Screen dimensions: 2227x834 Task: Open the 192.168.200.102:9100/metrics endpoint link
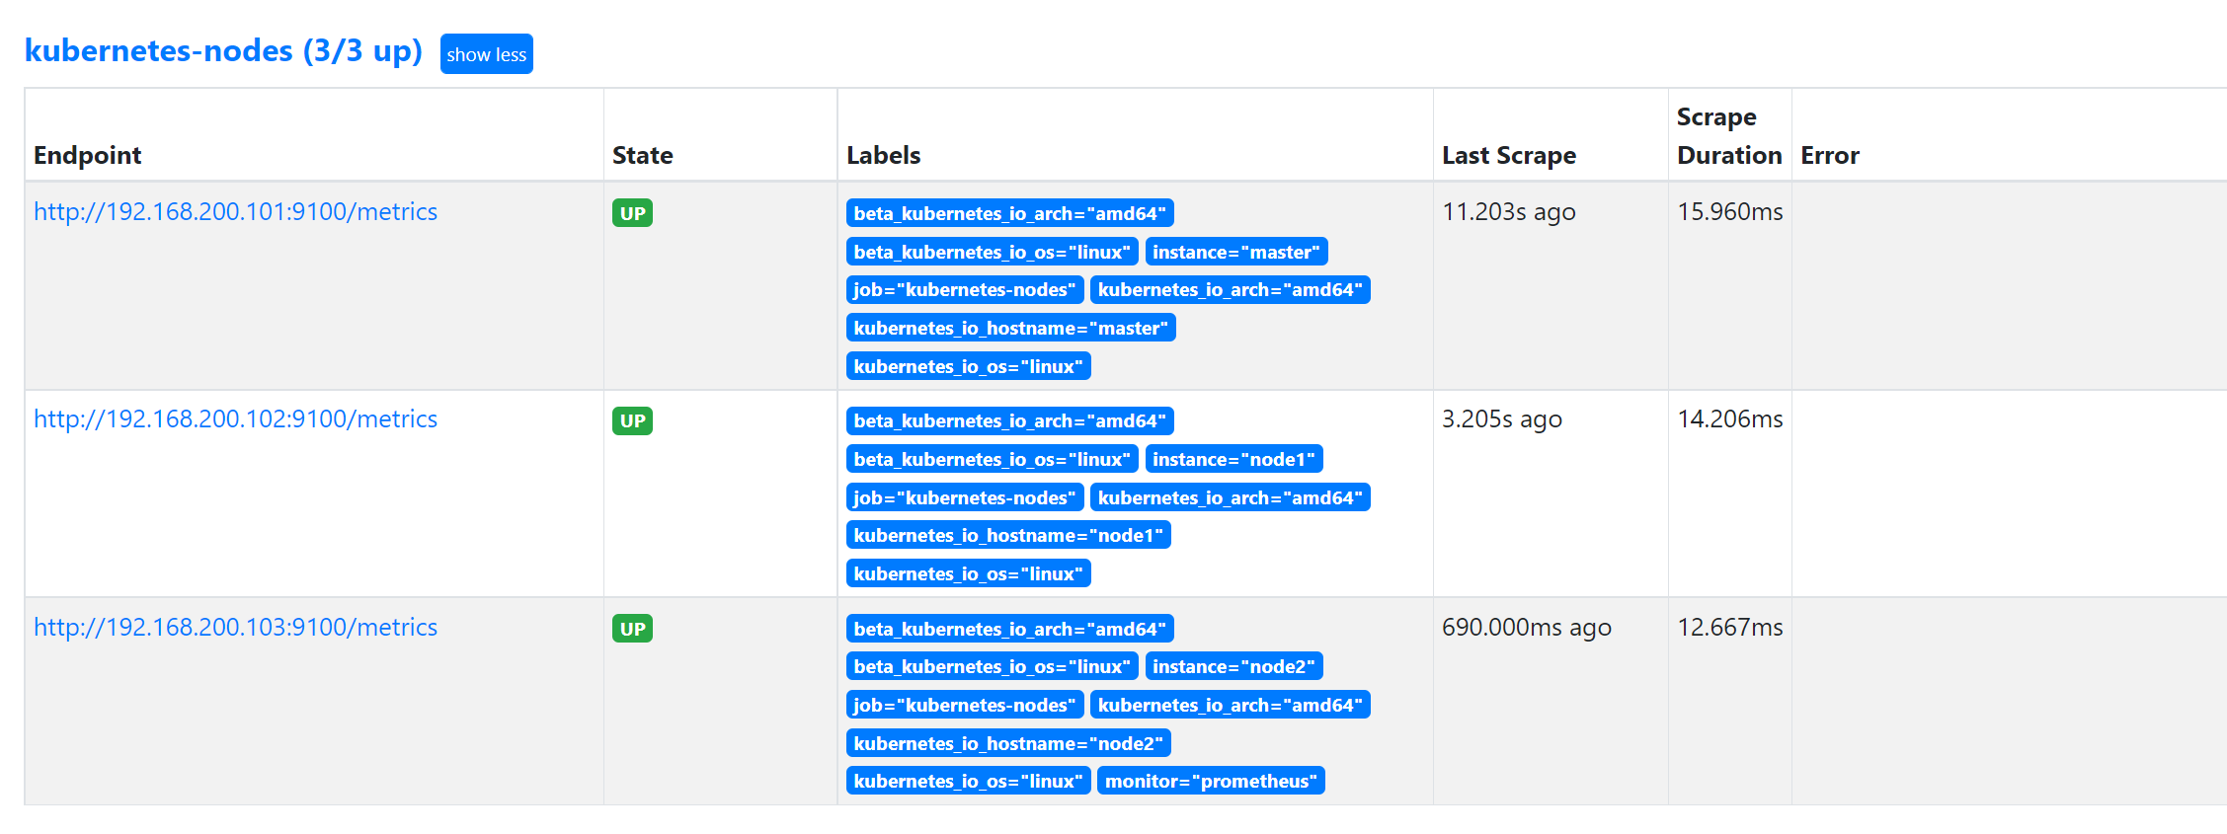point(235,418)
